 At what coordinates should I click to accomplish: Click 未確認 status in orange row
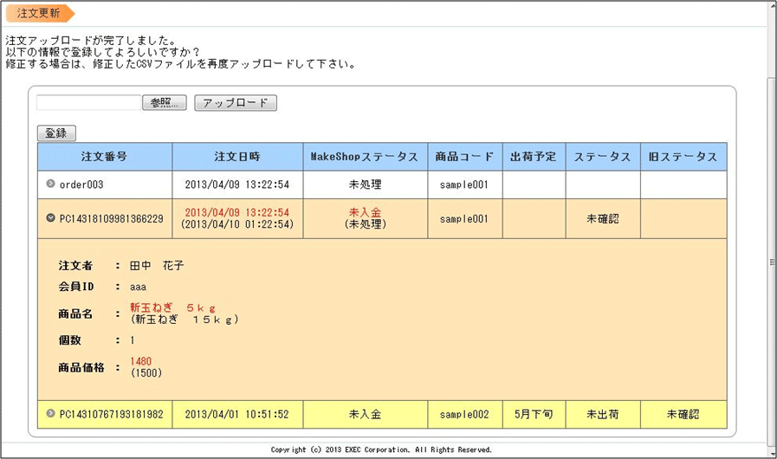point(603,218)
